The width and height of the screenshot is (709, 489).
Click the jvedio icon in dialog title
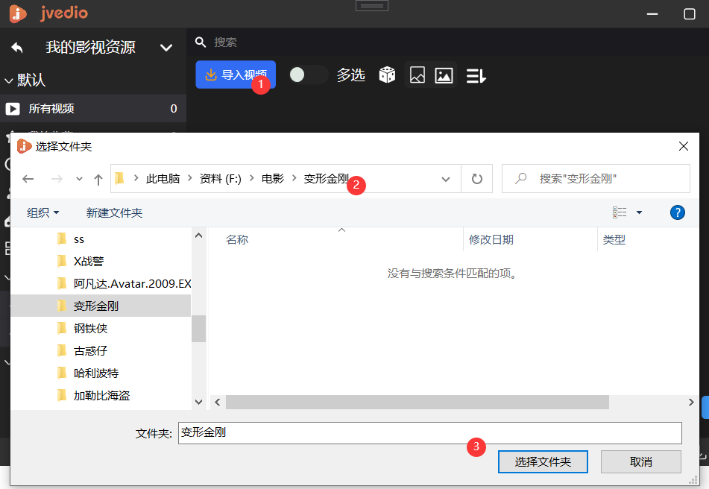[x=24, y=146]
